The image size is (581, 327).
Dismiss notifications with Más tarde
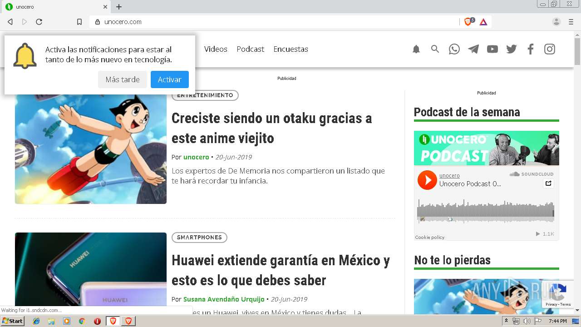[x=123, y=79]
